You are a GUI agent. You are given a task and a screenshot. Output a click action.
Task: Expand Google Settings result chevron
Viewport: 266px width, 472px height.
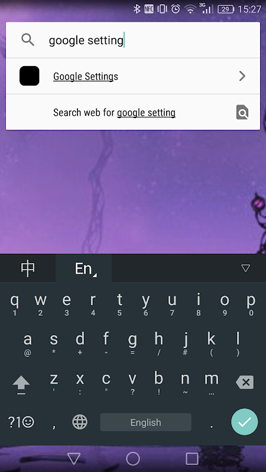tap(242, 76)
